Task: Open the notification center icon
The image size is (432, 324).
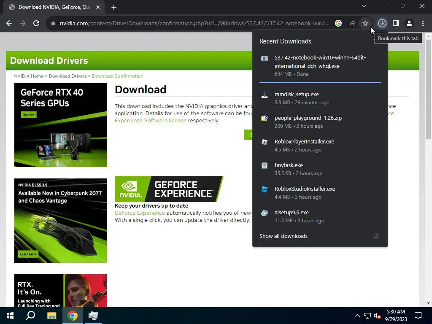Action: pos(418,316)
